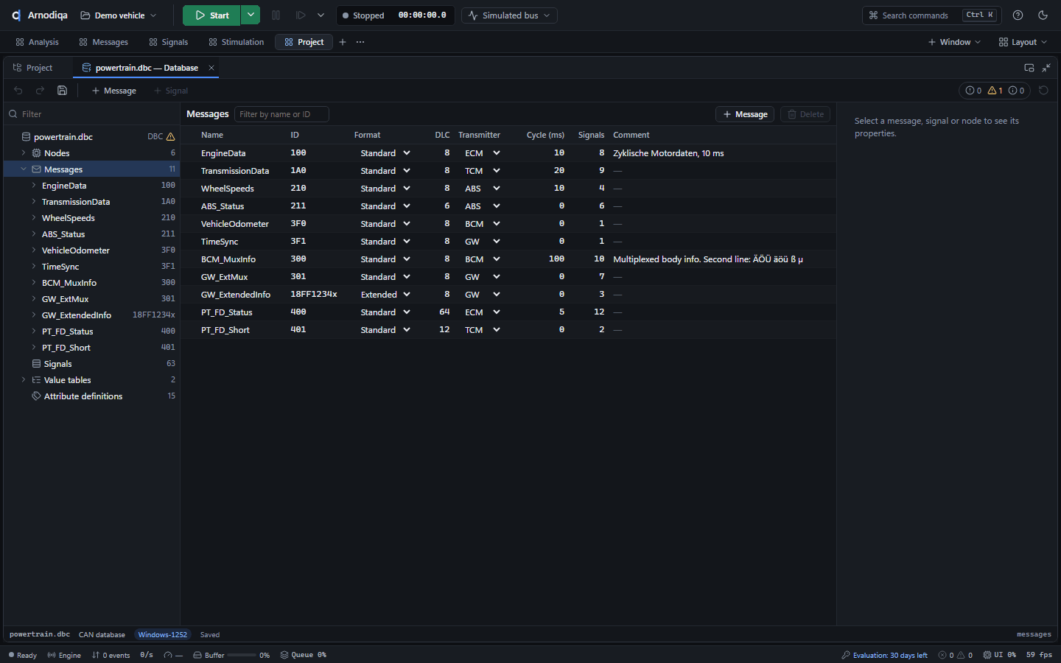Expand the Value tables tree item
Image resolution: width=1061 pixels, height=663 pixels.
coord(24,380)
